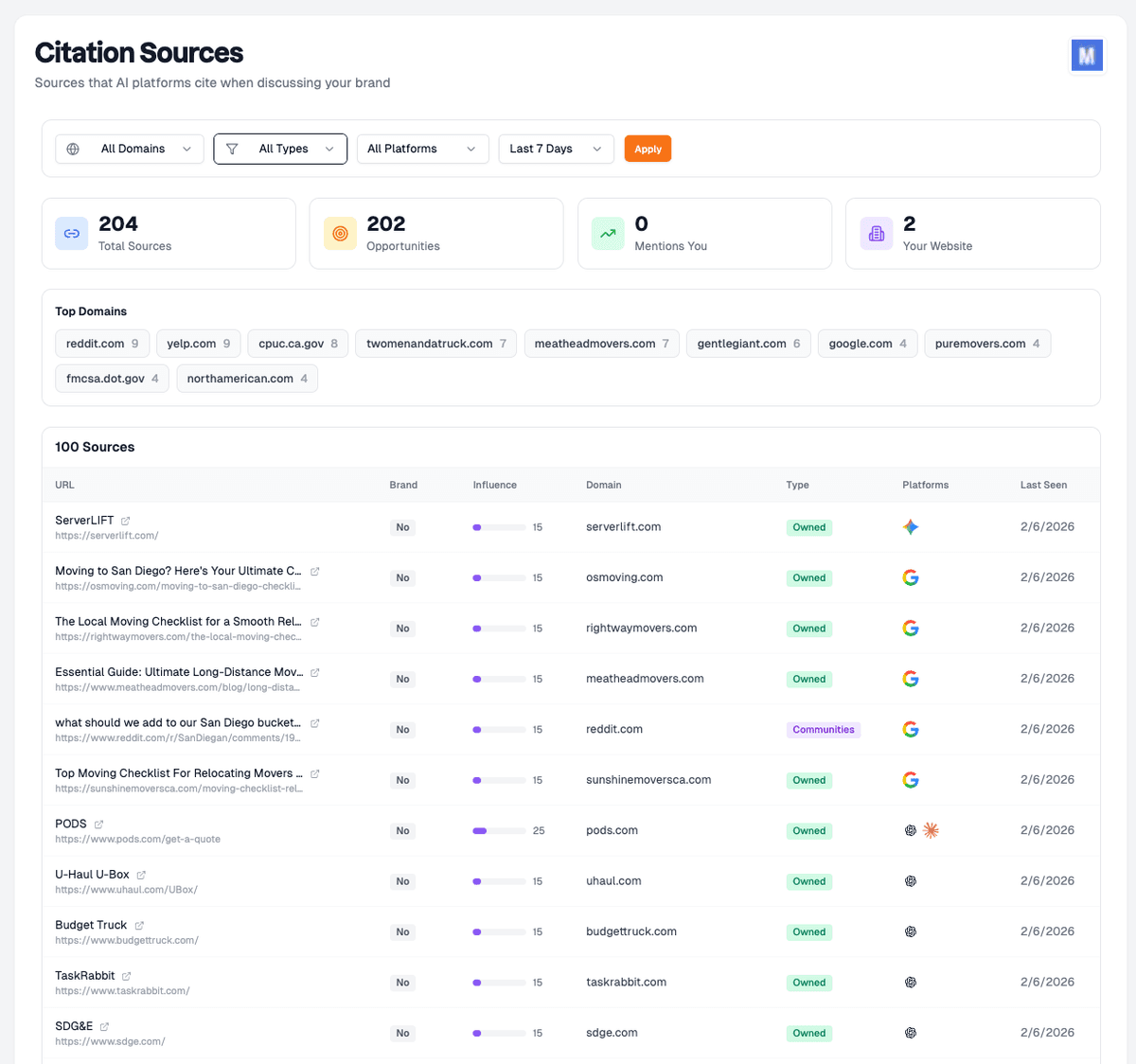Open the All Platforms dropdown

coord(422,149)
